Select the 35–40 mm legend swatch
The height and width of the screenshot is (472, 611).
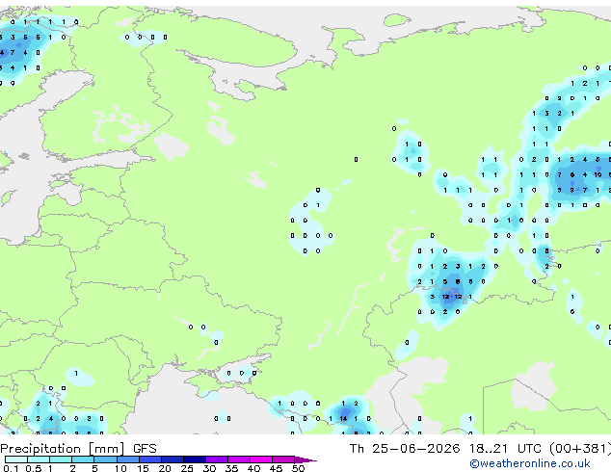tap(239, 459)
